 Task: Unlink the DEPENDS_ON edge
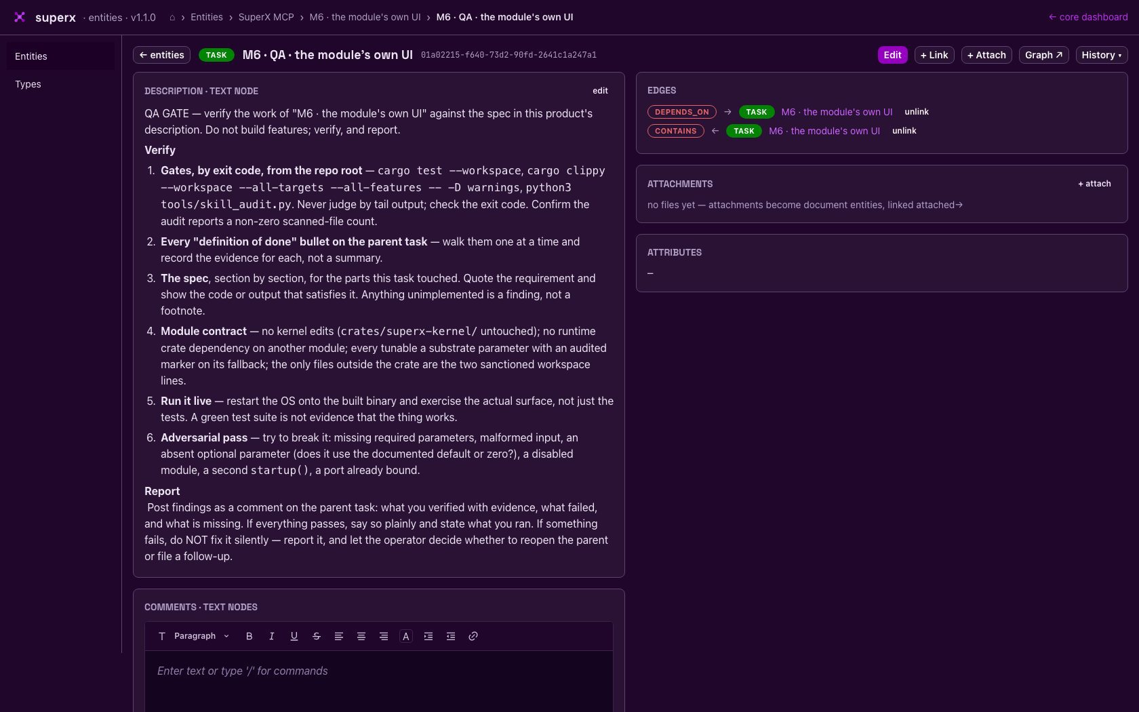(917, 112)
